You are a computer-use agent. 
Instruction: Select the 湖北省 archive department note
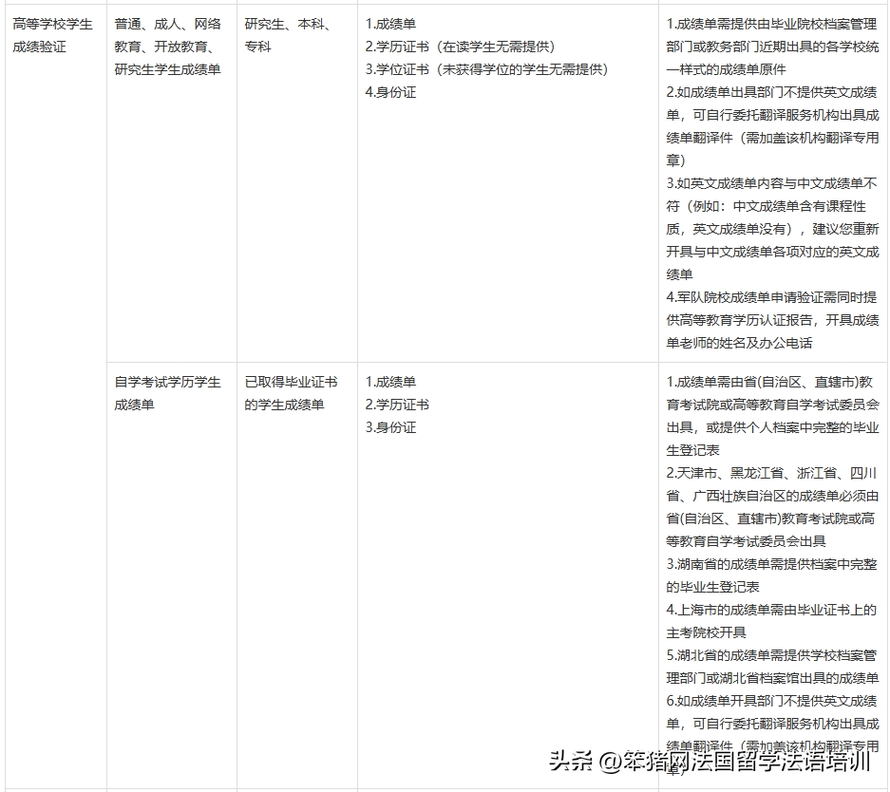point(771,667)
